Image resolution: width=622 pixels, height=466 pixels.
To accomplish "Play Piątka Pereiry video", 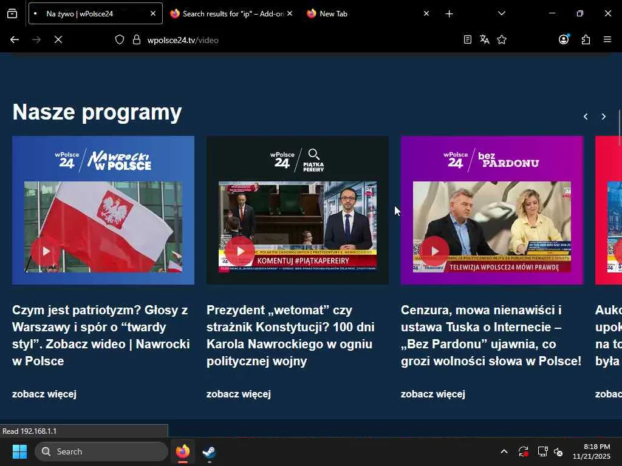I will click(240, 251).
